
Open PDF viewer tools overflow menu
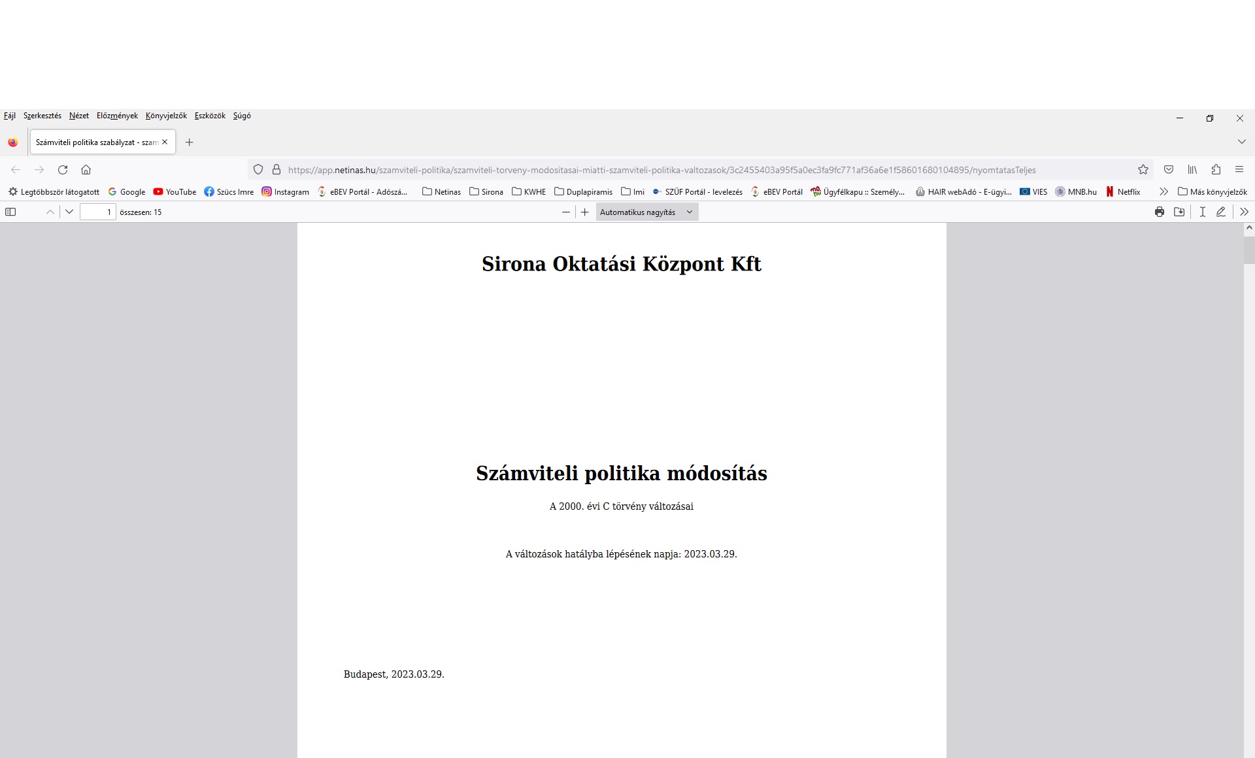[1244, 212]
